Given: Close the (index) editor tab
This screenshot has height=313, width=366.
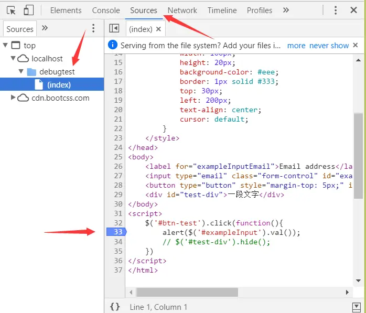Looking at the screenshot, I should point(158,29).
